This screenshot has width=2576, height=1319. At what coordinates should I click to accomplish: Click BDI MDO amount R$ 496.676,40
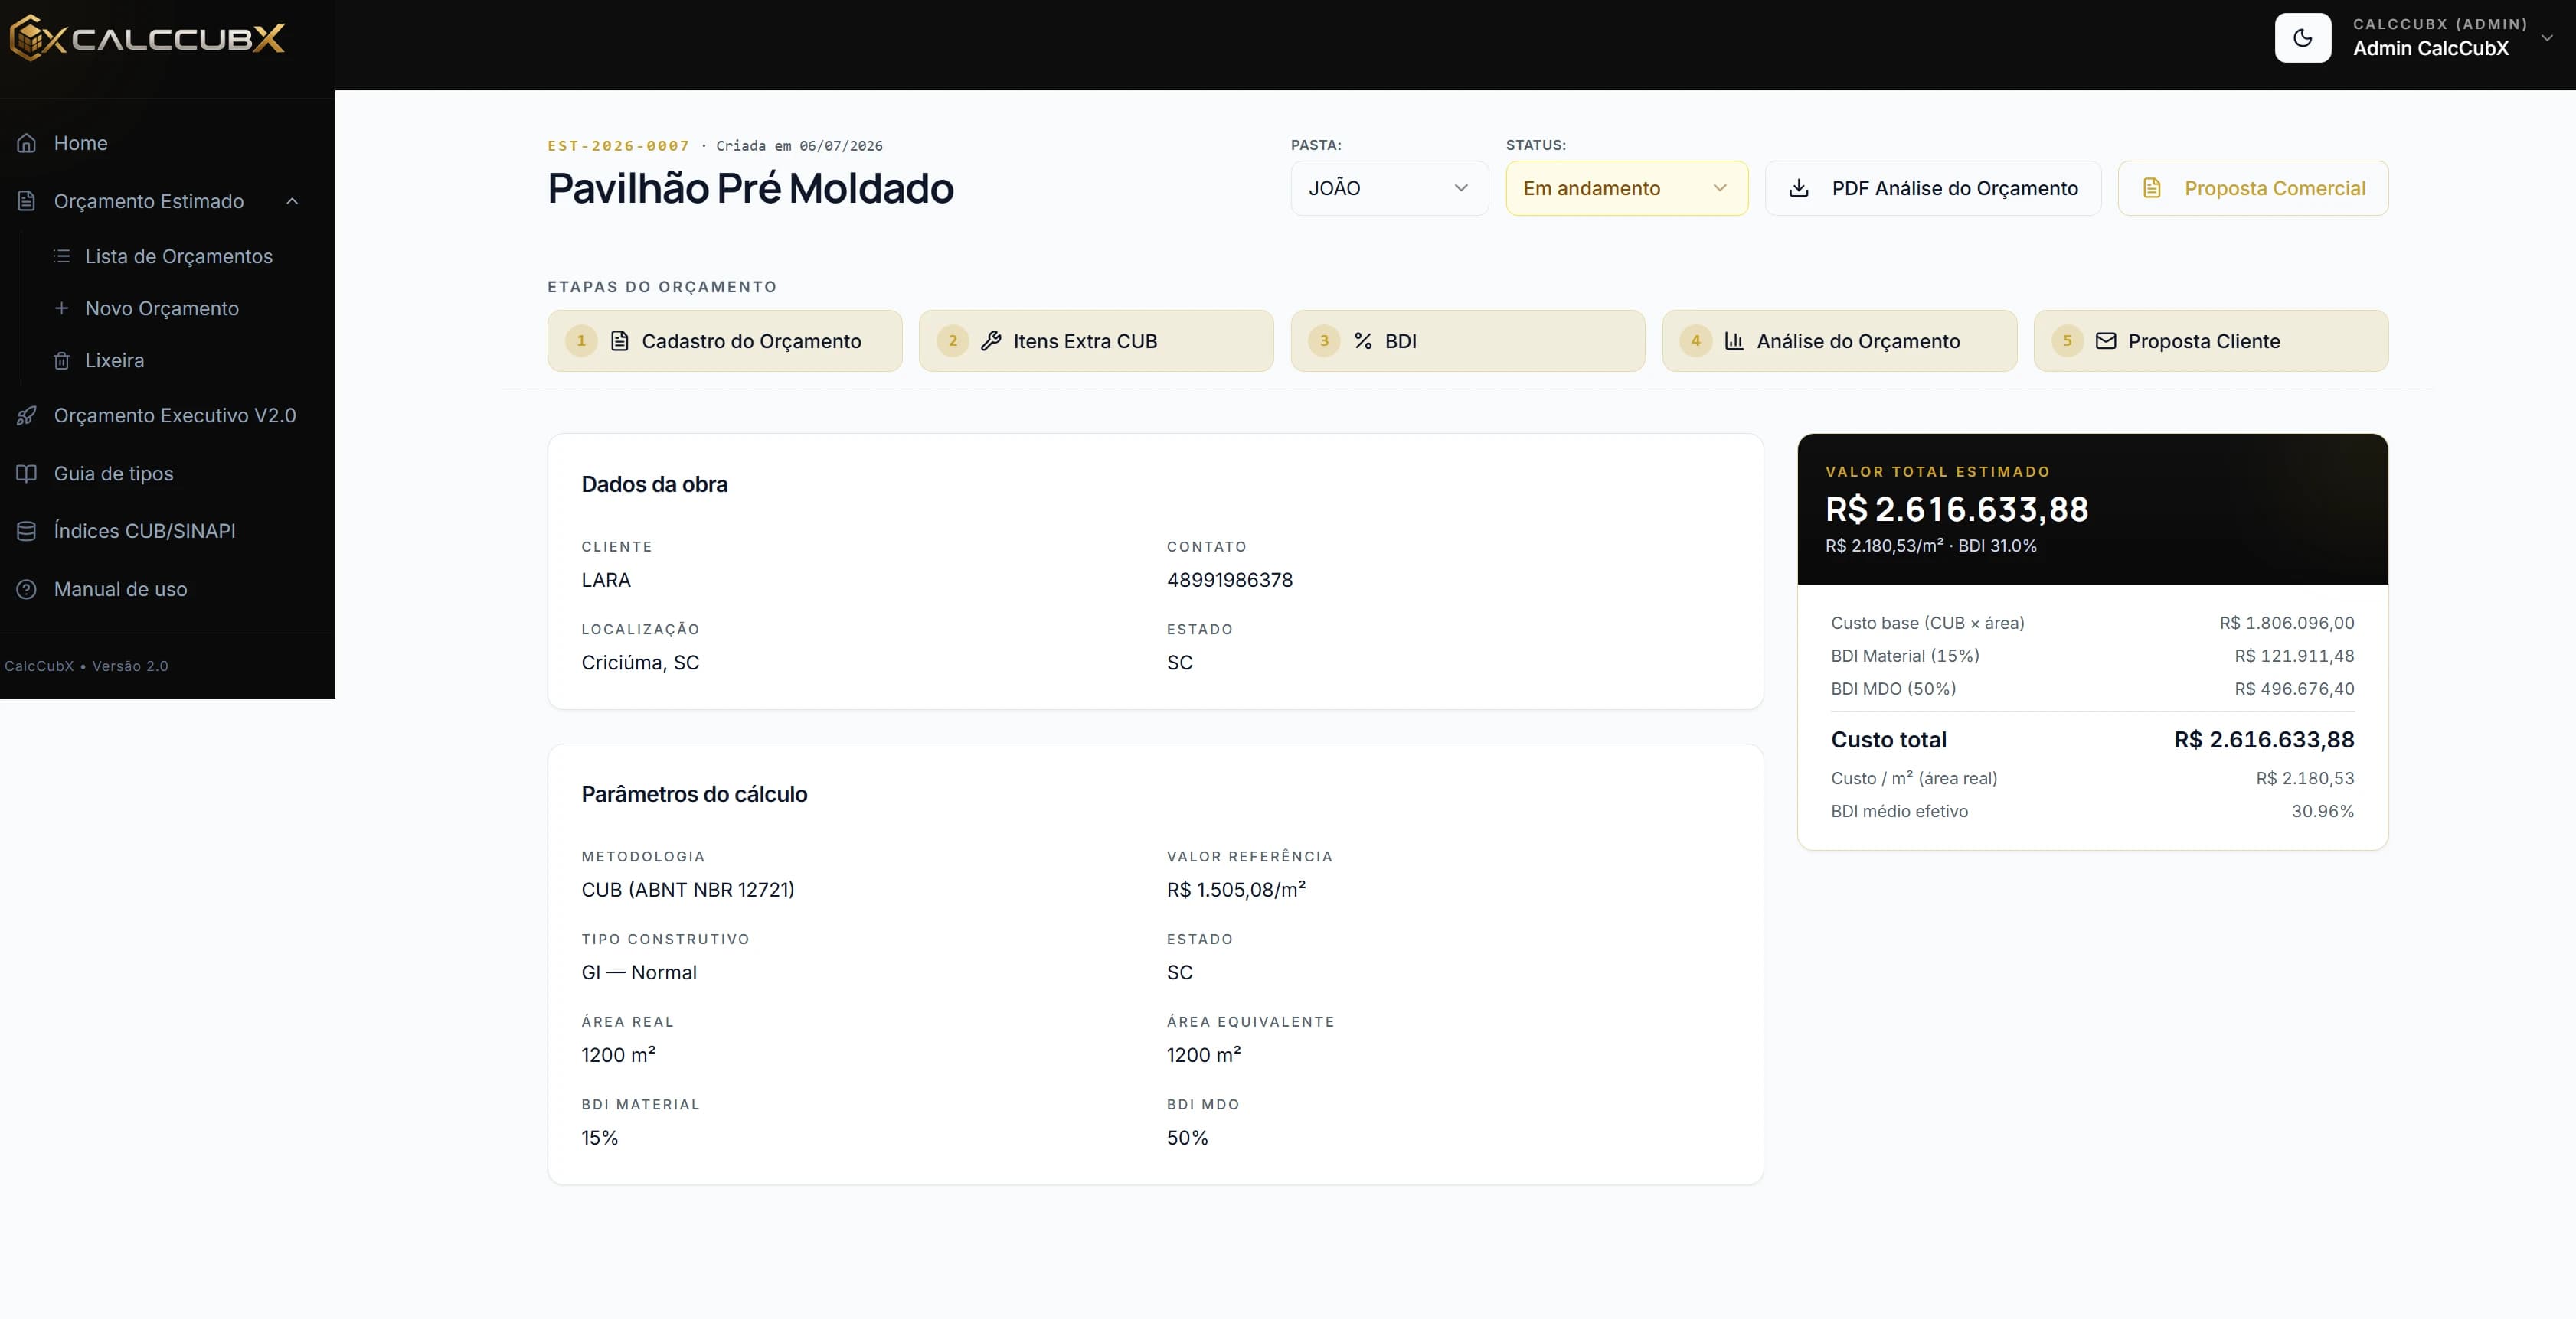[2295, 689]
